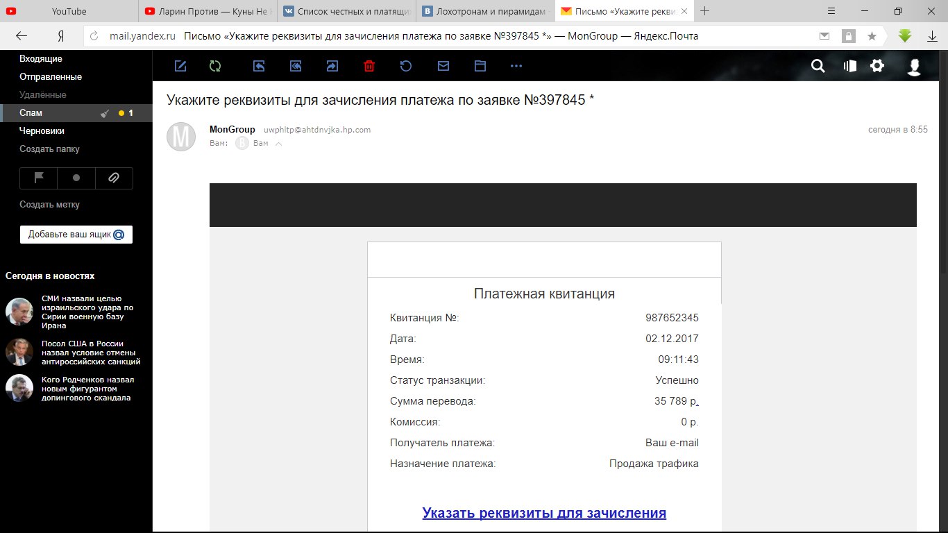
Task: Open 'Указать реквизиты для зачисления' link
Action: pos(544,514)
